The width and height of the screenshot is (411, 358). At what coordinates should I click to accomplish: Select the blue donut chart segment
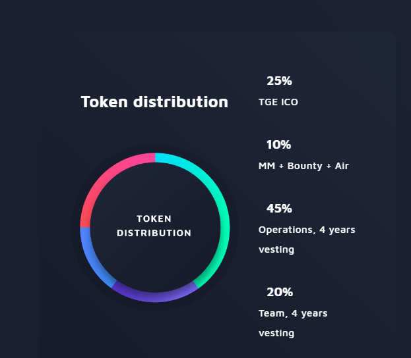(x=90, y=257)
